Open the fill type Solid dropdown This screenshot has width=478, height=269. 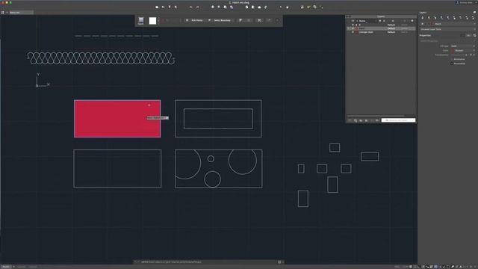point(463,46)
